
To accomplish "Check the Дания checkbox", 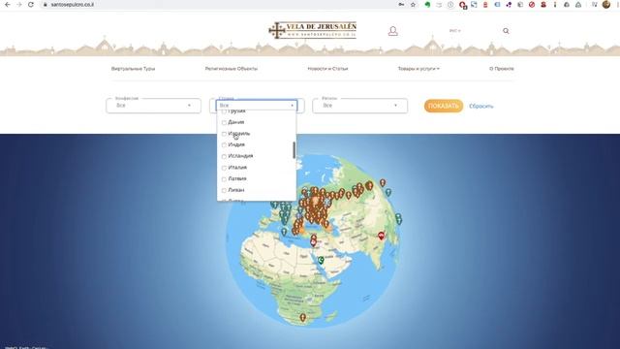I will pyautogui.click(x=224, y=123).
